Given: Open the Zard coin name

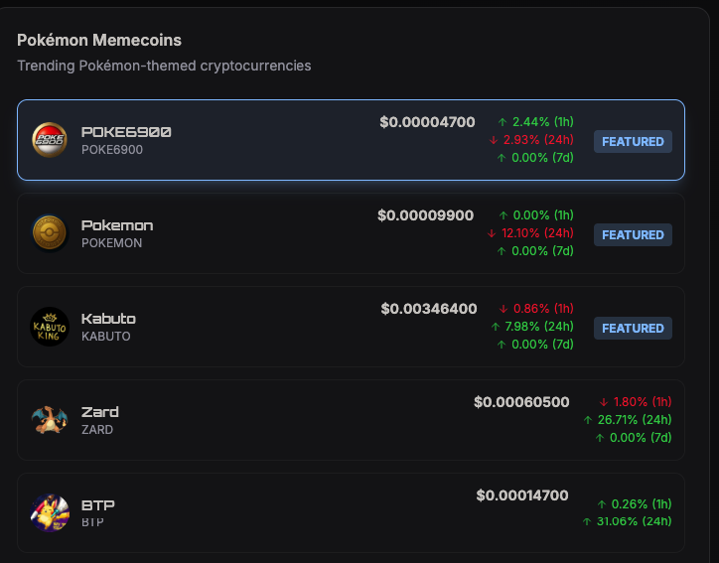Looking at the screenshot, I should [x=100, y=412].
